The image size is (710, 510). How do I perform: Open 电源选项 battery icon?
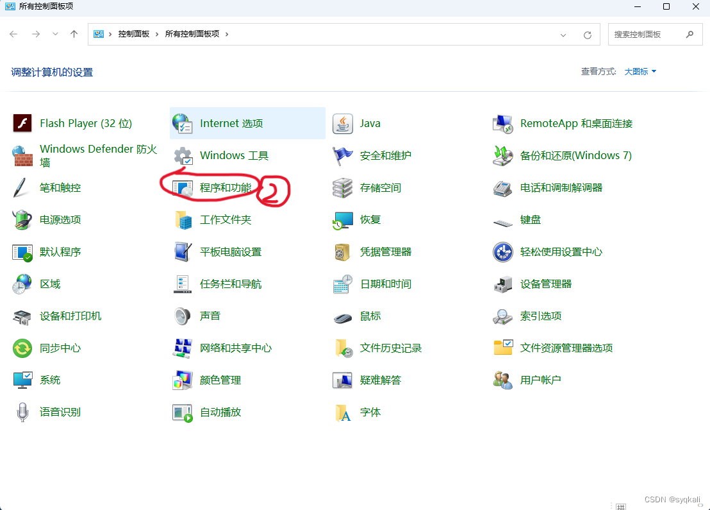pos(22,220)
